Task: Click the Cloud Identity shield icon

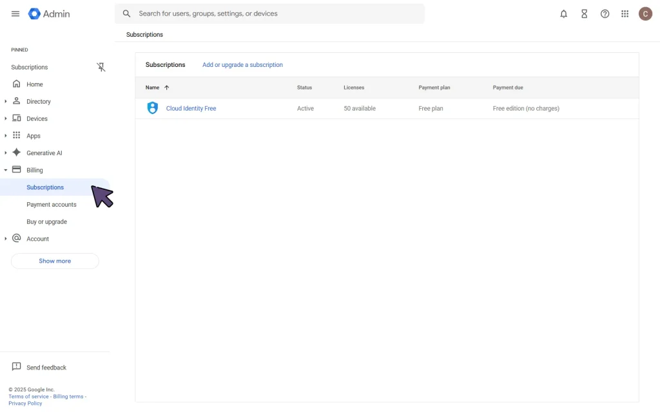Action: coord(152,108)
